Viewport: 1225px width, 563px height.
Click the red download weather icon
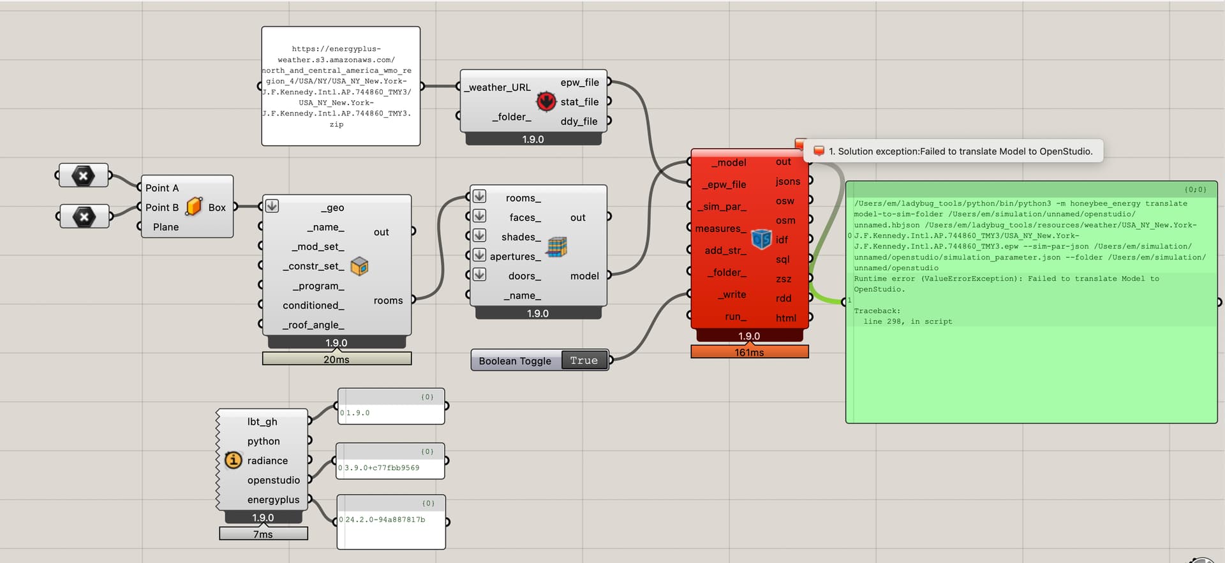(546, 101)
